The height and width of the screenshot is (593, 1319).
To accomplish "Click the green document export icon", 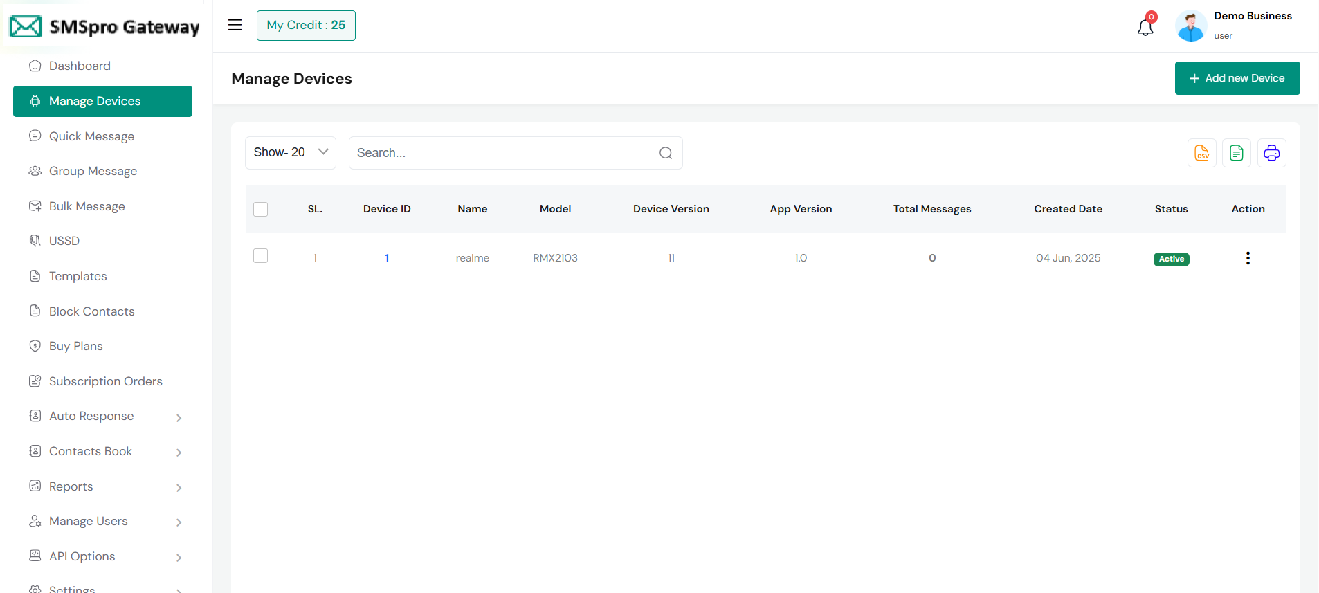I will click(1237, 153).
